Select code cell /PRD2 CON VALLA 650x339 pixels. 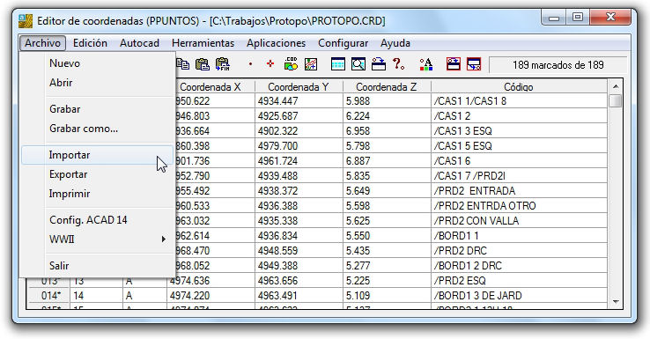(x=519, y=220)
